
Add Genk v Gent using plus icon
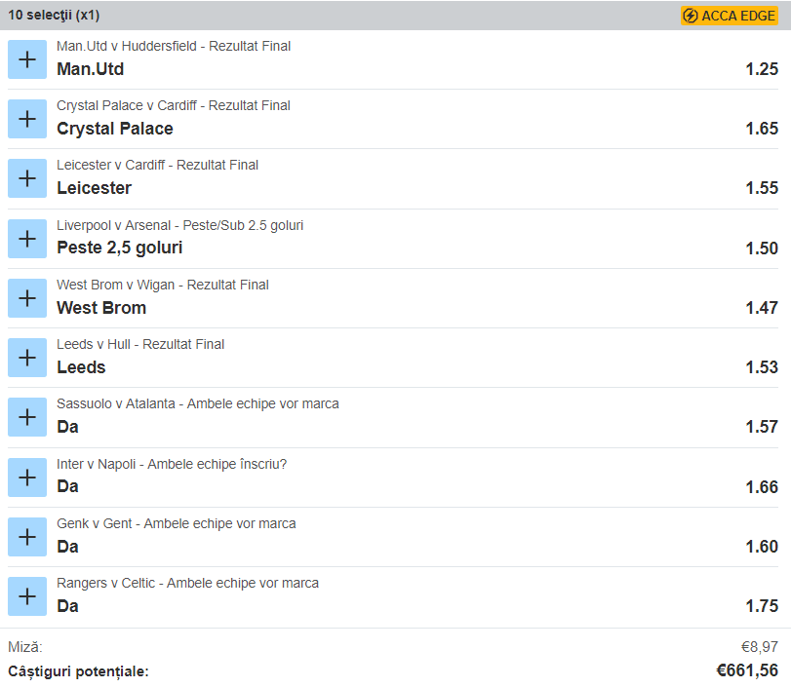click(27, 537)
